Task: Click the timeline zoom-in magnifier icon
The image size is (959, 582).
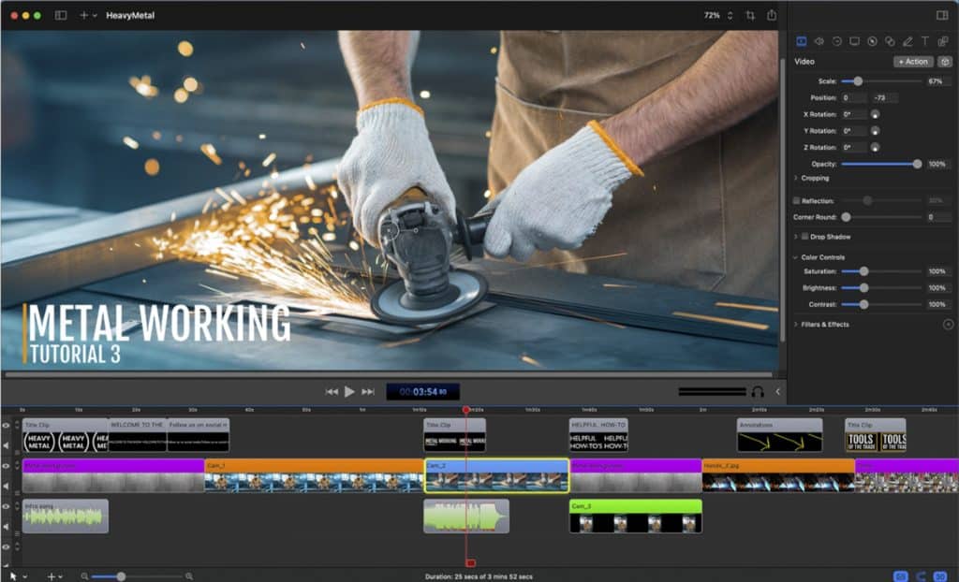Action: (x=189, y=576)
